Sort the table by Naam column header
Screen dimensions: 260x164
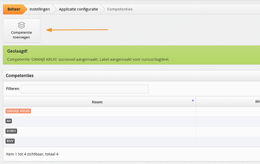click(97, 102)
